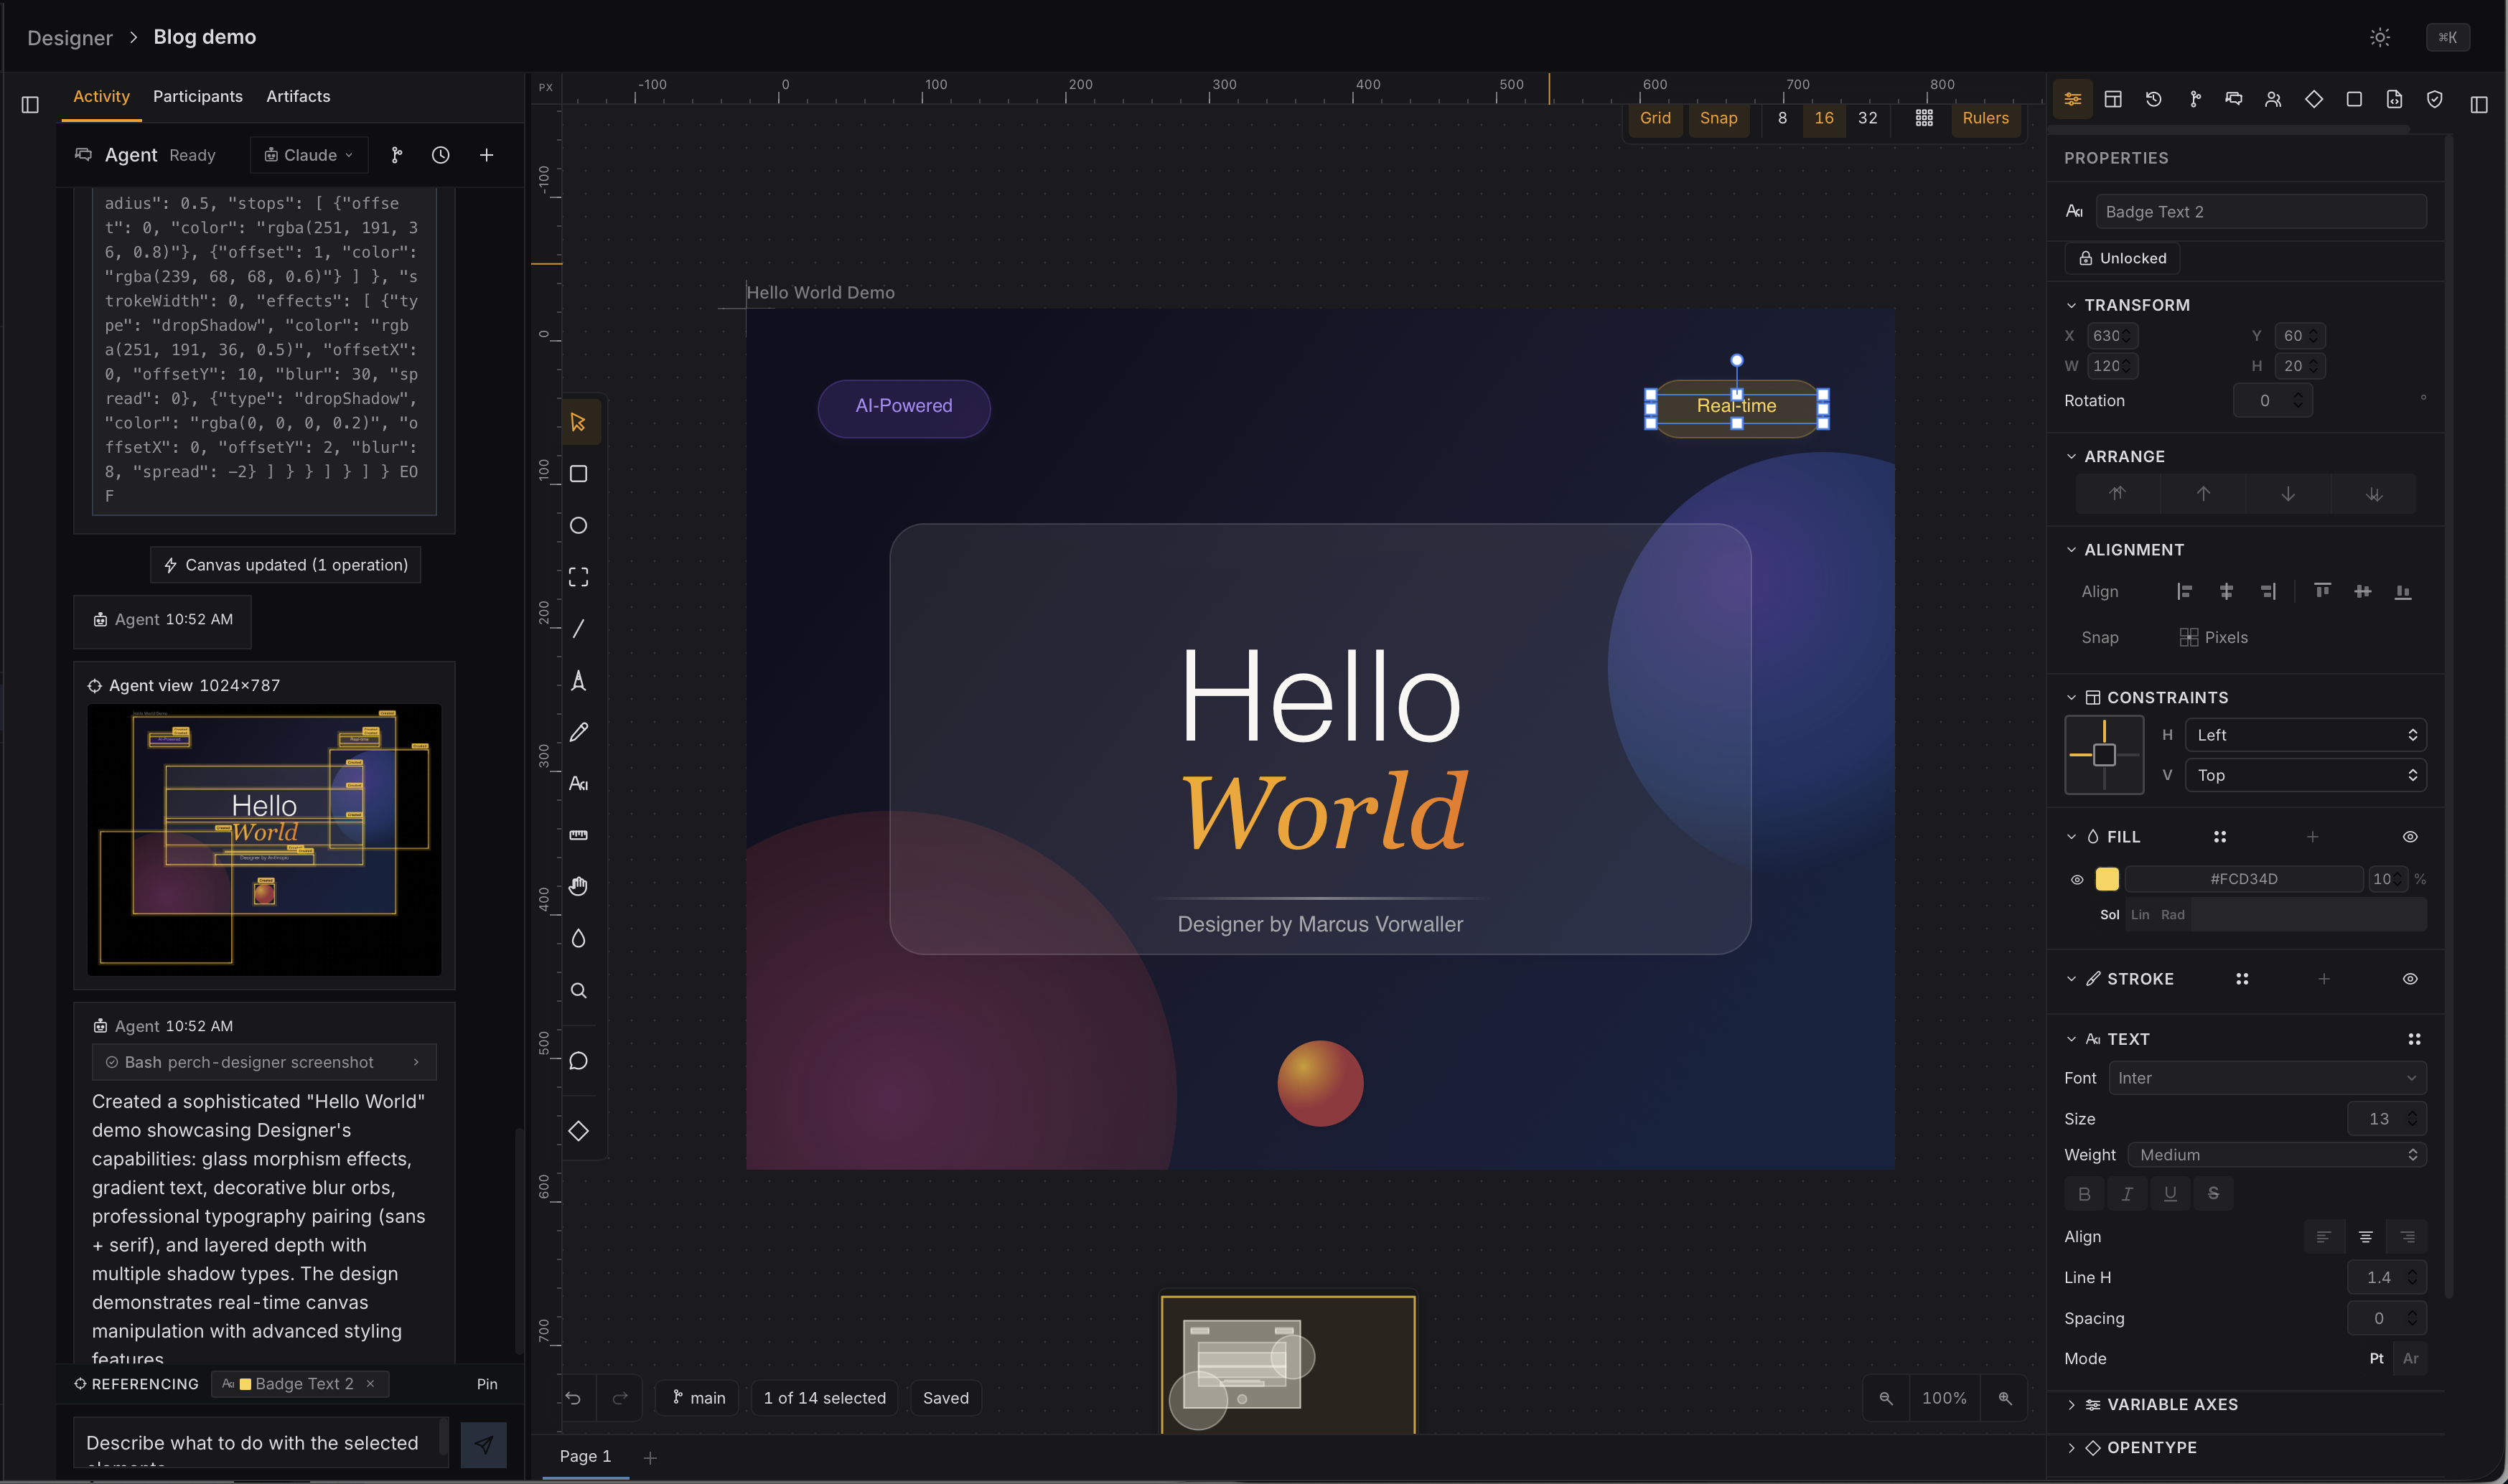Open the agent branch icon

[x=396, y=155]
